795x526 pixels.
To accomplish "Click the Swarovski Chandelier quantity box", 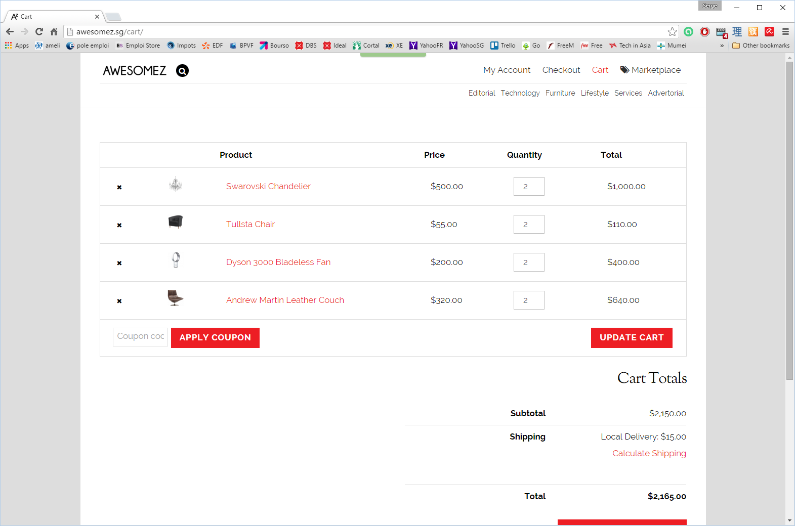I will 529,186.
